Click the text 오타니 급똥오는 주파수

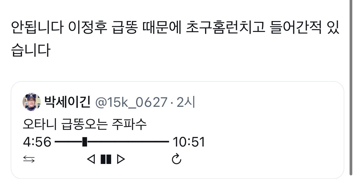tap(85, 124)
